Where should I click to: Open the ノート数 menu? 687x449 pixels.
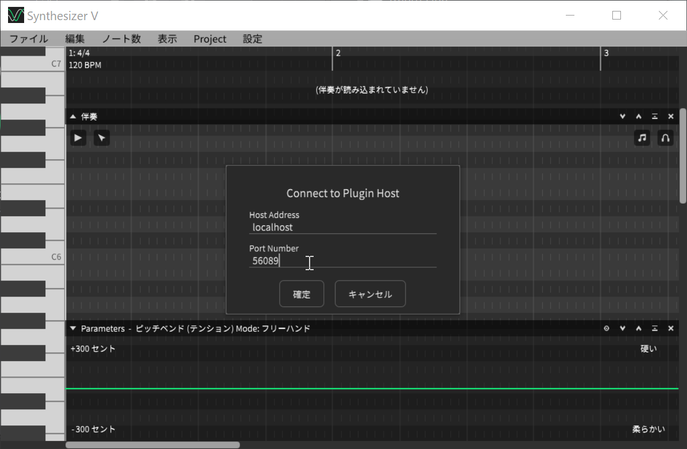[x=121, y=39]
